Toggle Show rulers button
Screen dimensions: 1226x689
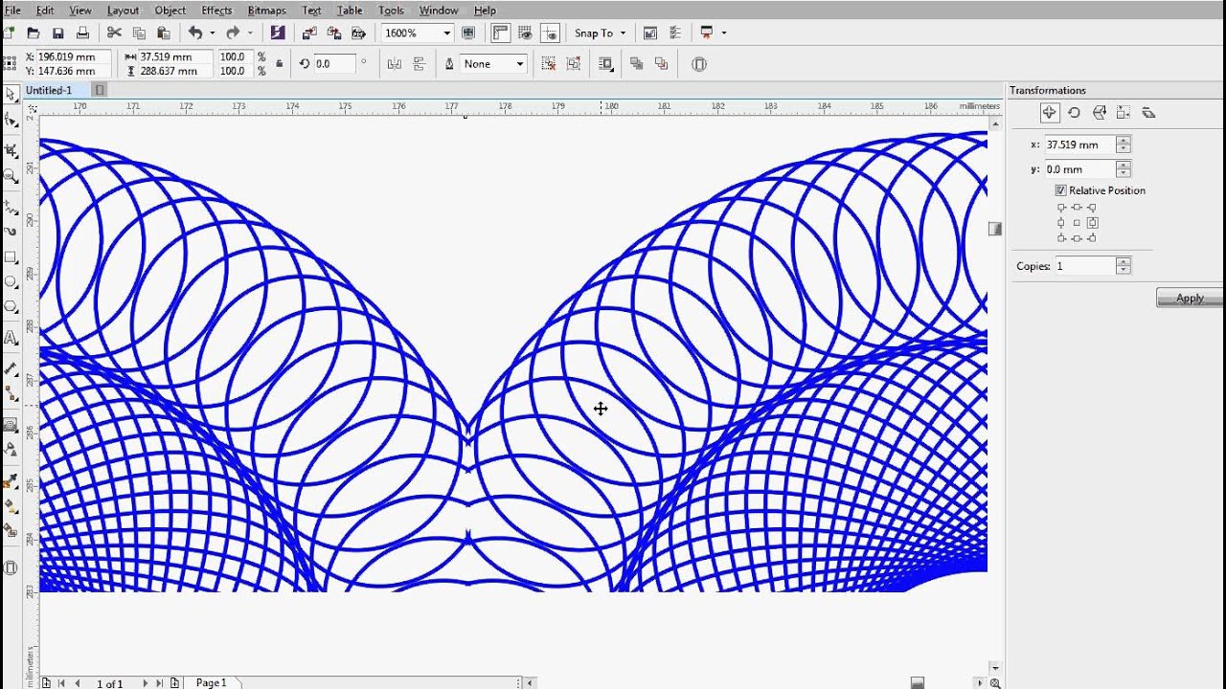click(500, 33)
